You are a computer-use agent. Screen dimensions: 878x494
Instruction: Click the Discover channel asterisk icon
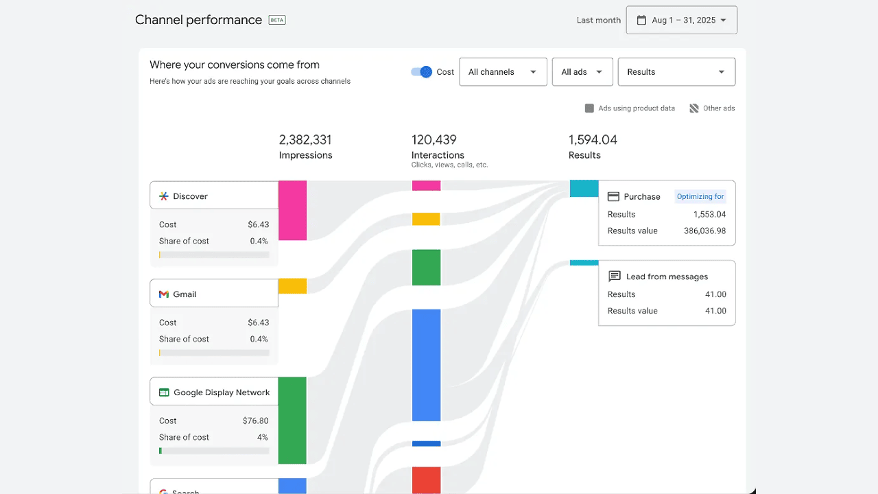point(163,196)
